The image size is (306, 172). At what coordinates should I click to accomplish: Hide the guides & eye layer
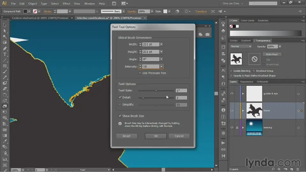(232, 94)
